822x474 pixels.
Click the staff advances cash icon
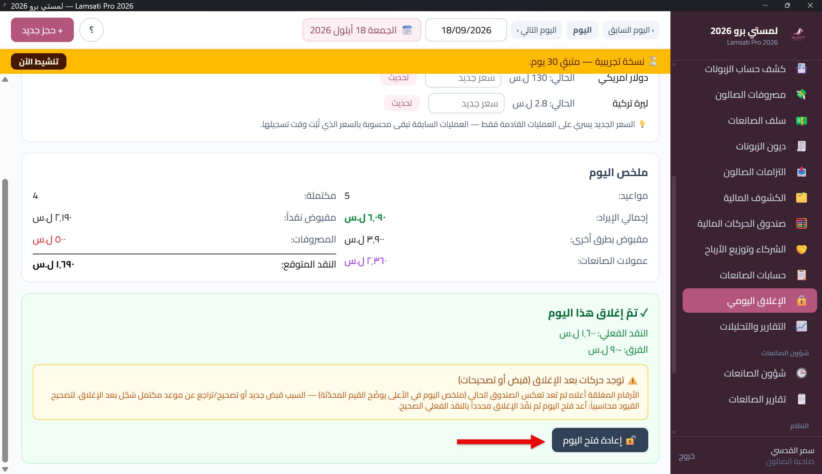[x=801, y=121]
